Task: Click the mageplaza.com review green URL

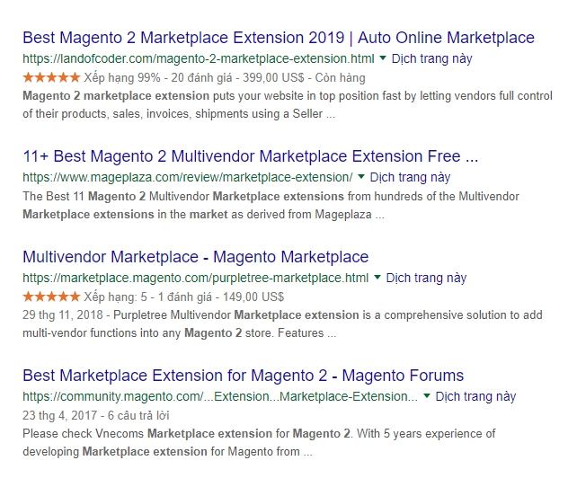Action: click(187, 177)
